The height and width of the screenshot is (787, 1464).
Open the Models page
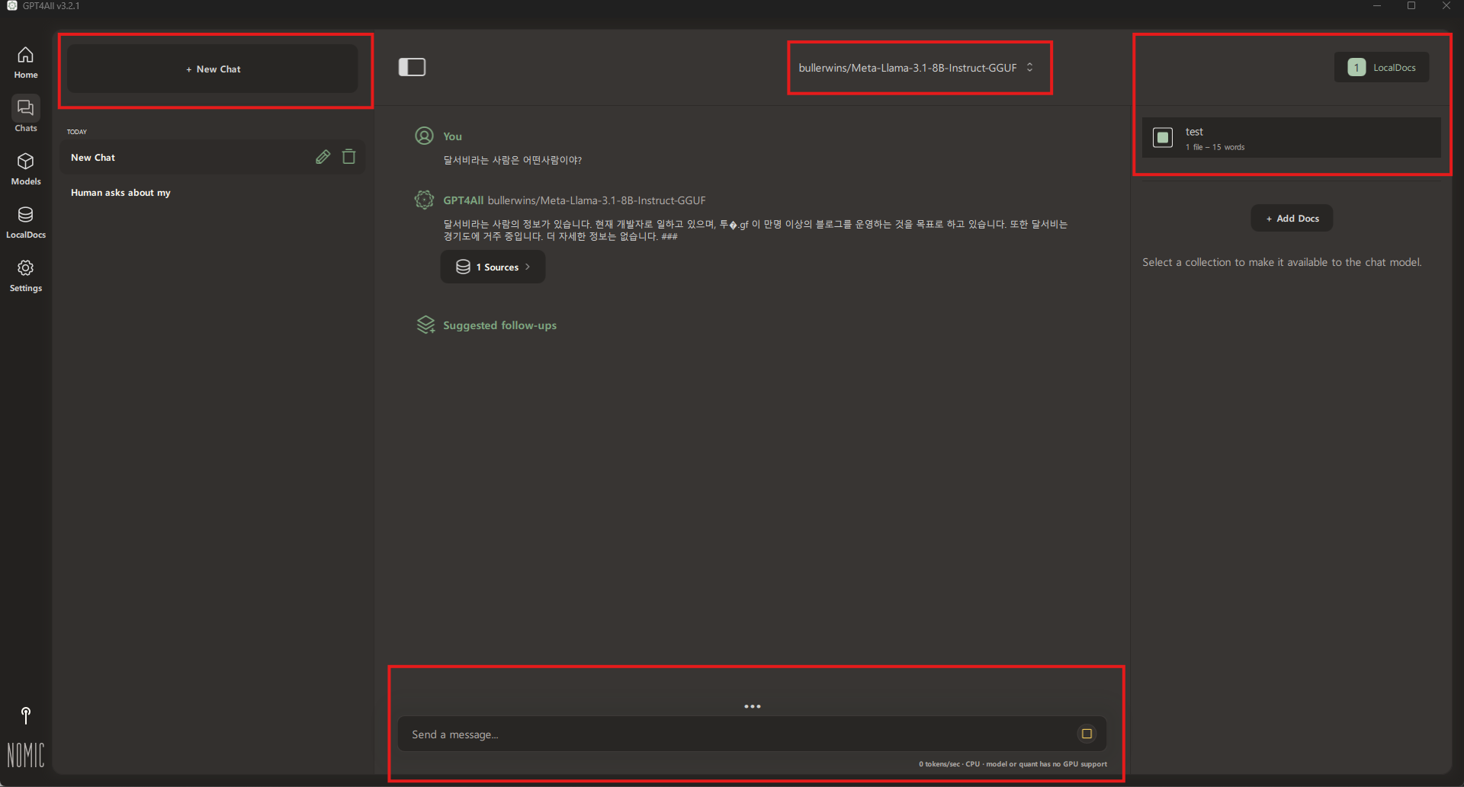click(26, 168)
